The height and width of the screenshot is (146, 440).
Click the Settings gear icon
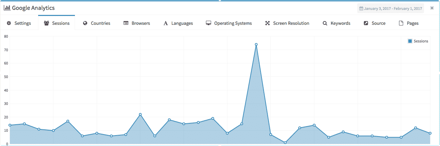coord(9,23)
